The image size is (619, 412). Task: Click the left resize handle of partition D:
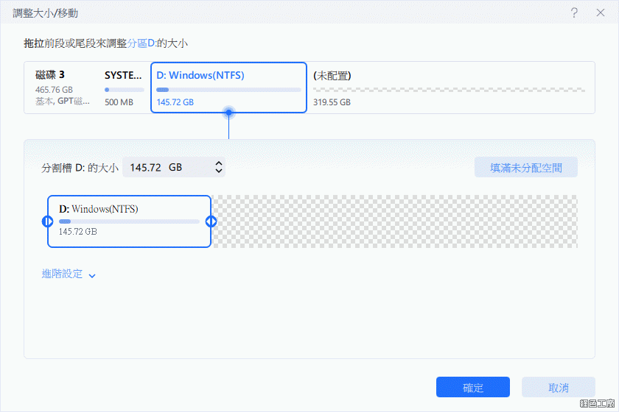click(x=47, y=221)
